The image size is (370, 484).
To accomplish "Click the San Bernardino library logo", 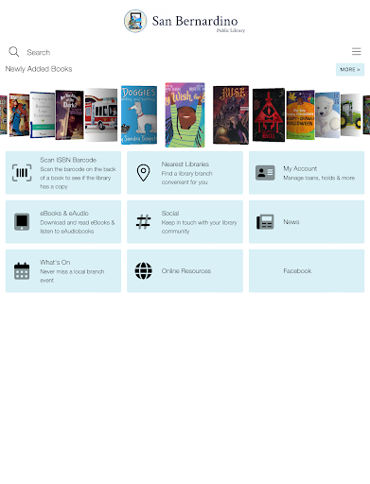I will point(135,21).
